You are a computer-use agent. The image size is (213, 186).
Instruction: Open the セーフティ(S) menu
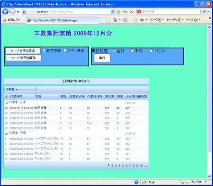click(175, 20)
